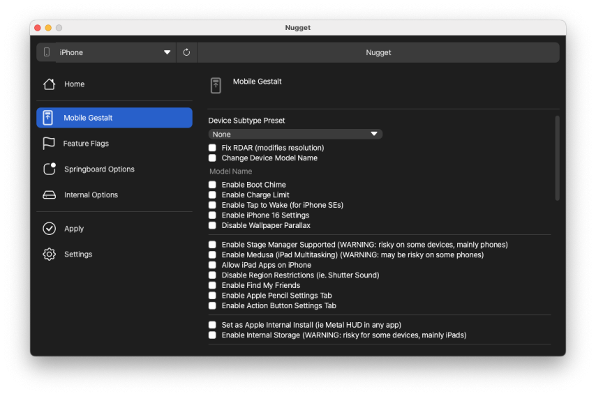Screen dimensions: 596x396
Task: Open Feature Flags page label
Action: (86, 144)
